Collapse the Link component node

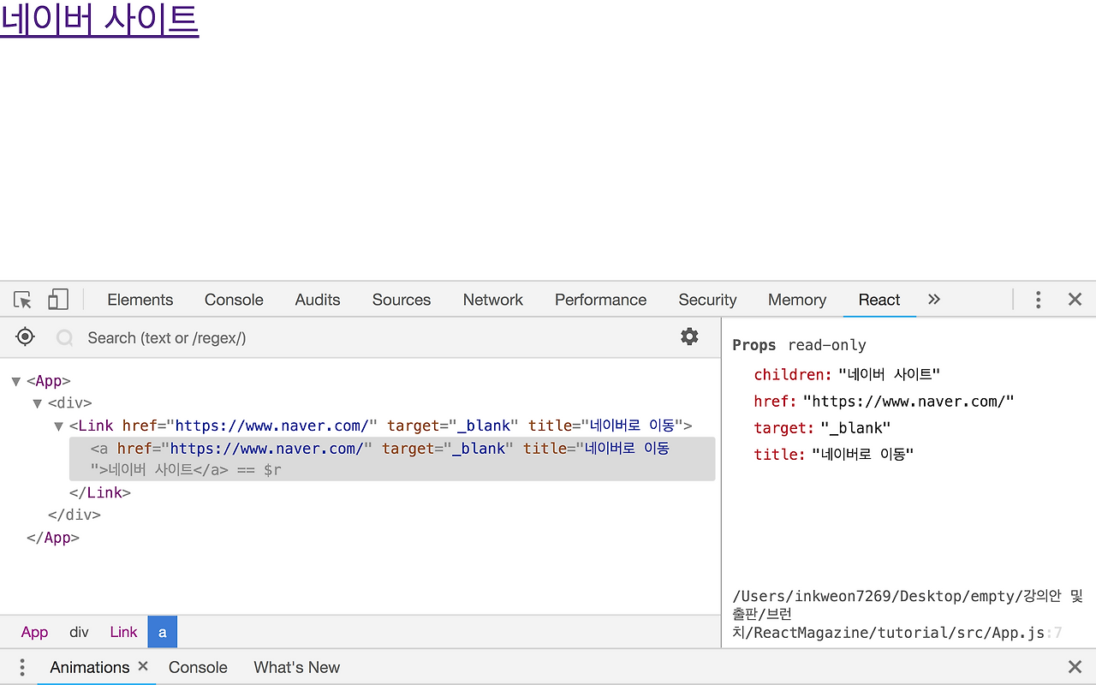[x=58, y=426]
